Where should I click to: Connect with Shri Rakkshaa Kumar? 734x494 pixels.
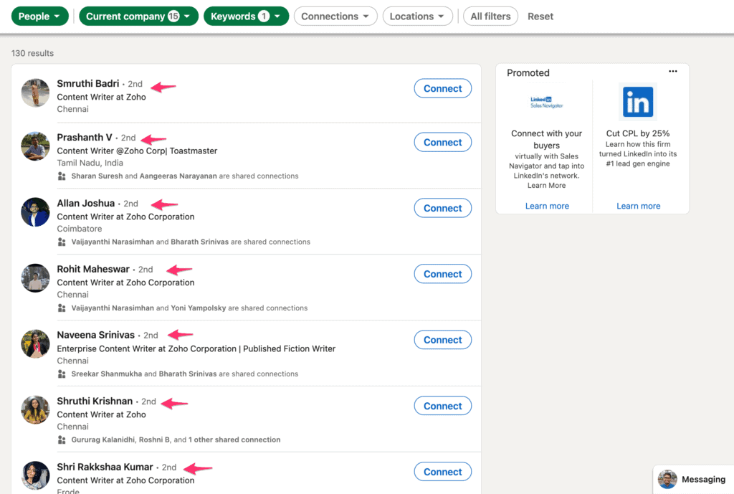tap(442, 472)
